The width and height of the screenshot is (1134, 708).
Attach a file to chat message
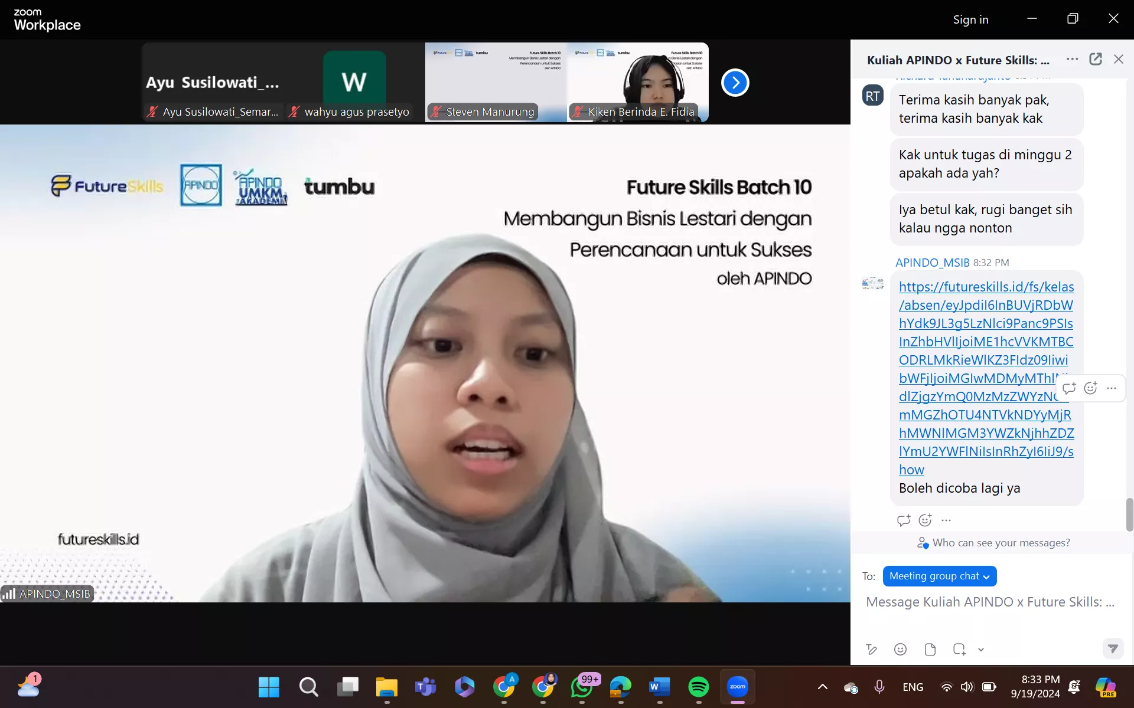click(x=930, y=650)
